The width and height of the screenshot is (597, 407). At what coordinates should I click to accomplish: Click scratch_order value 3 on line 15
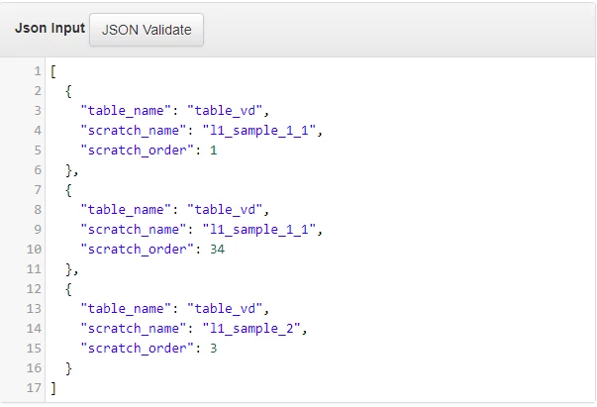pos(214,349)
